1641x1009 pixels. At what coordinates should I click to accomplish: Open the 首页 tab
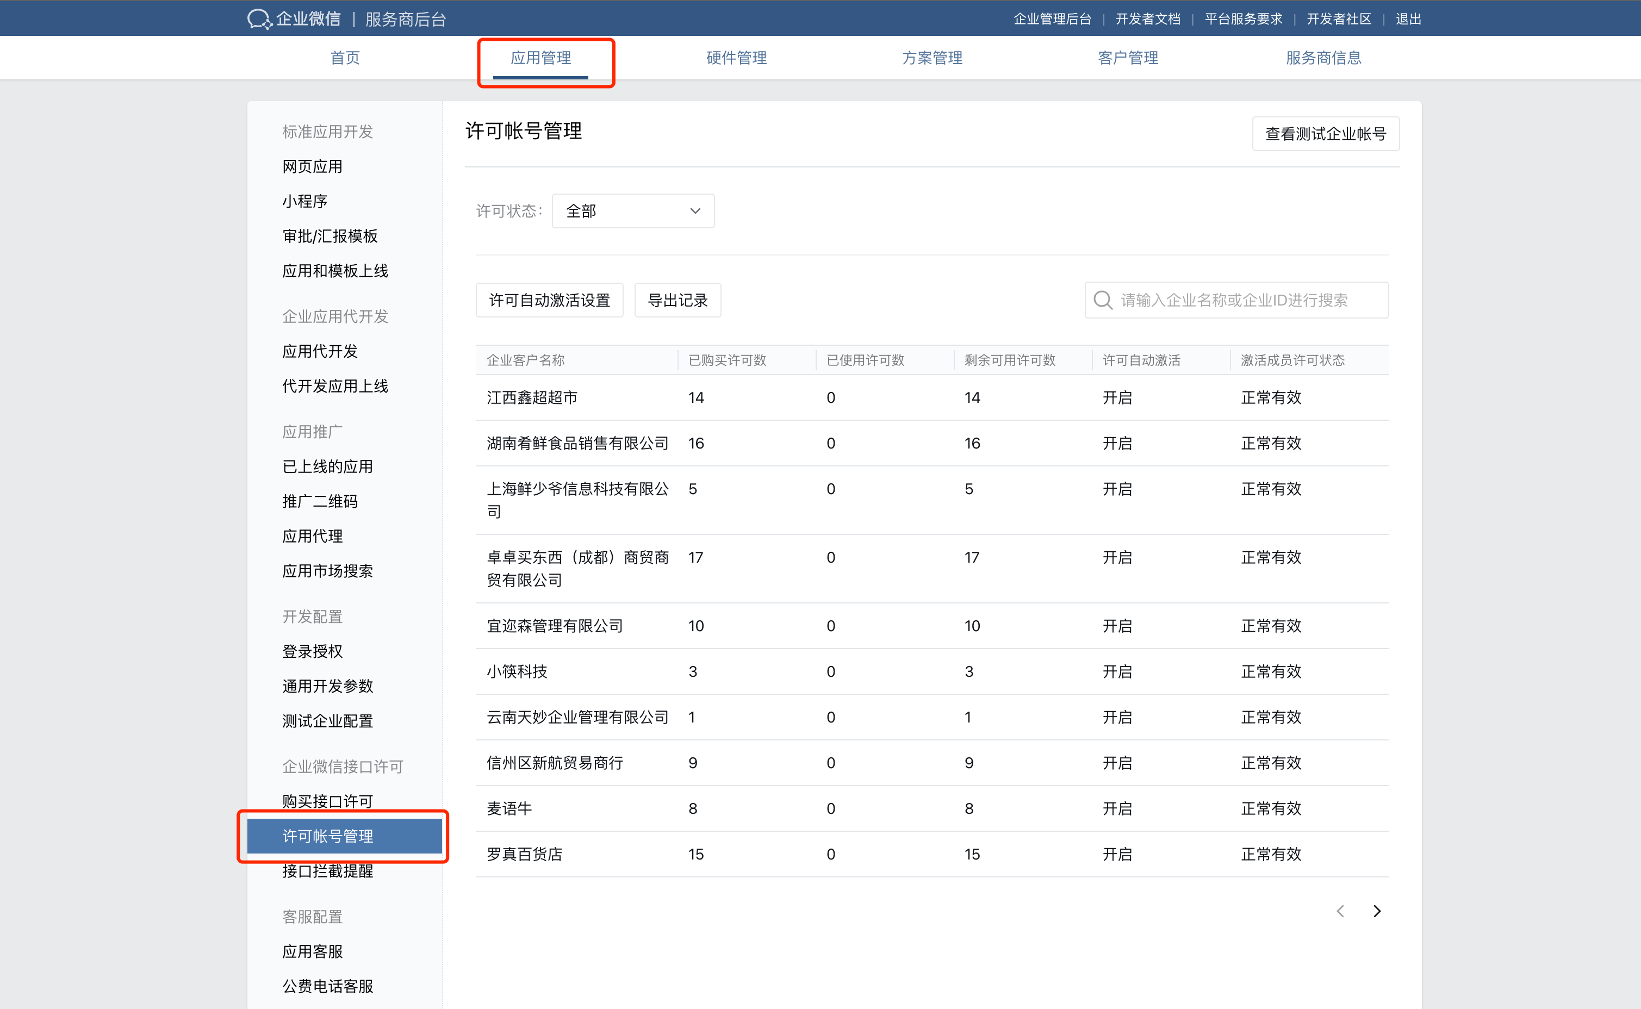344,58
